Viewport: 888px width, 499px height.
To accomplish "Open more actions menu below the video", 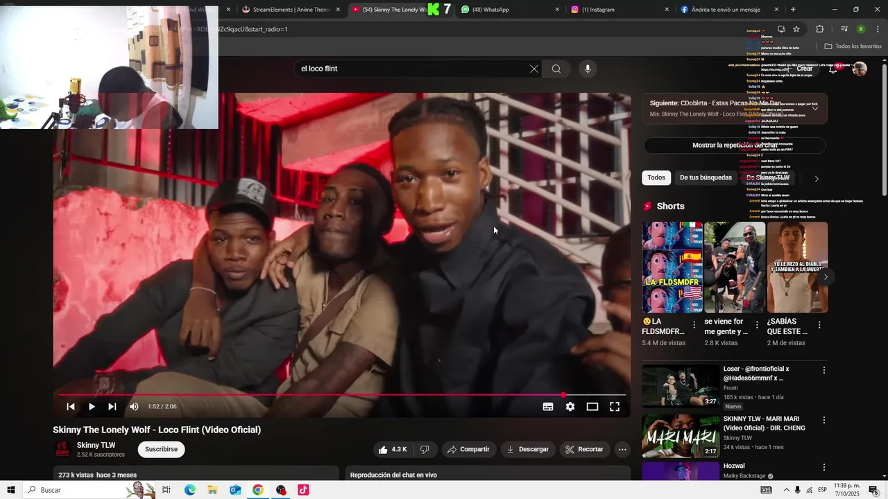I will 622,449.
